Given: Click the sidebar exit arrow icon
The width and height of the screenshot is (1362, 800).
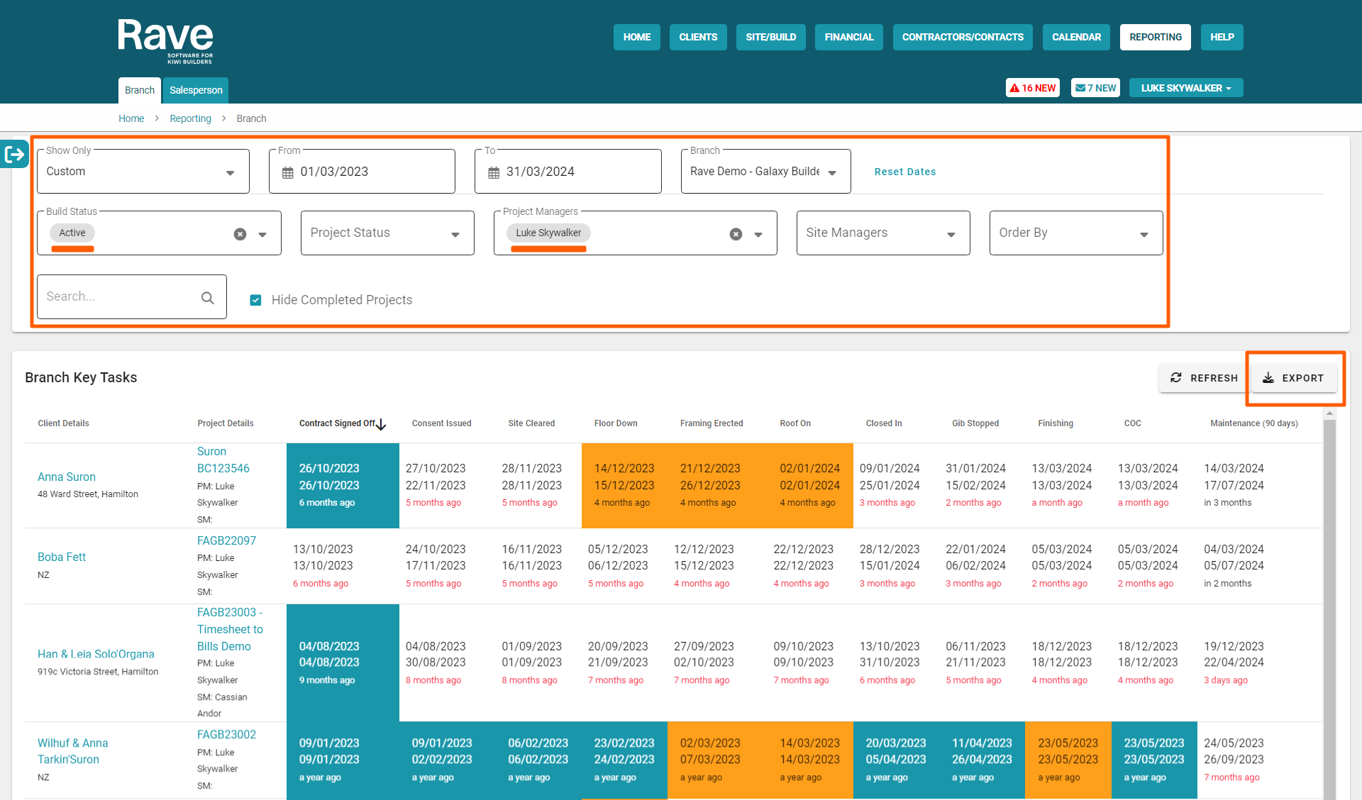Looking at the screenshot, I should point(14,154).
